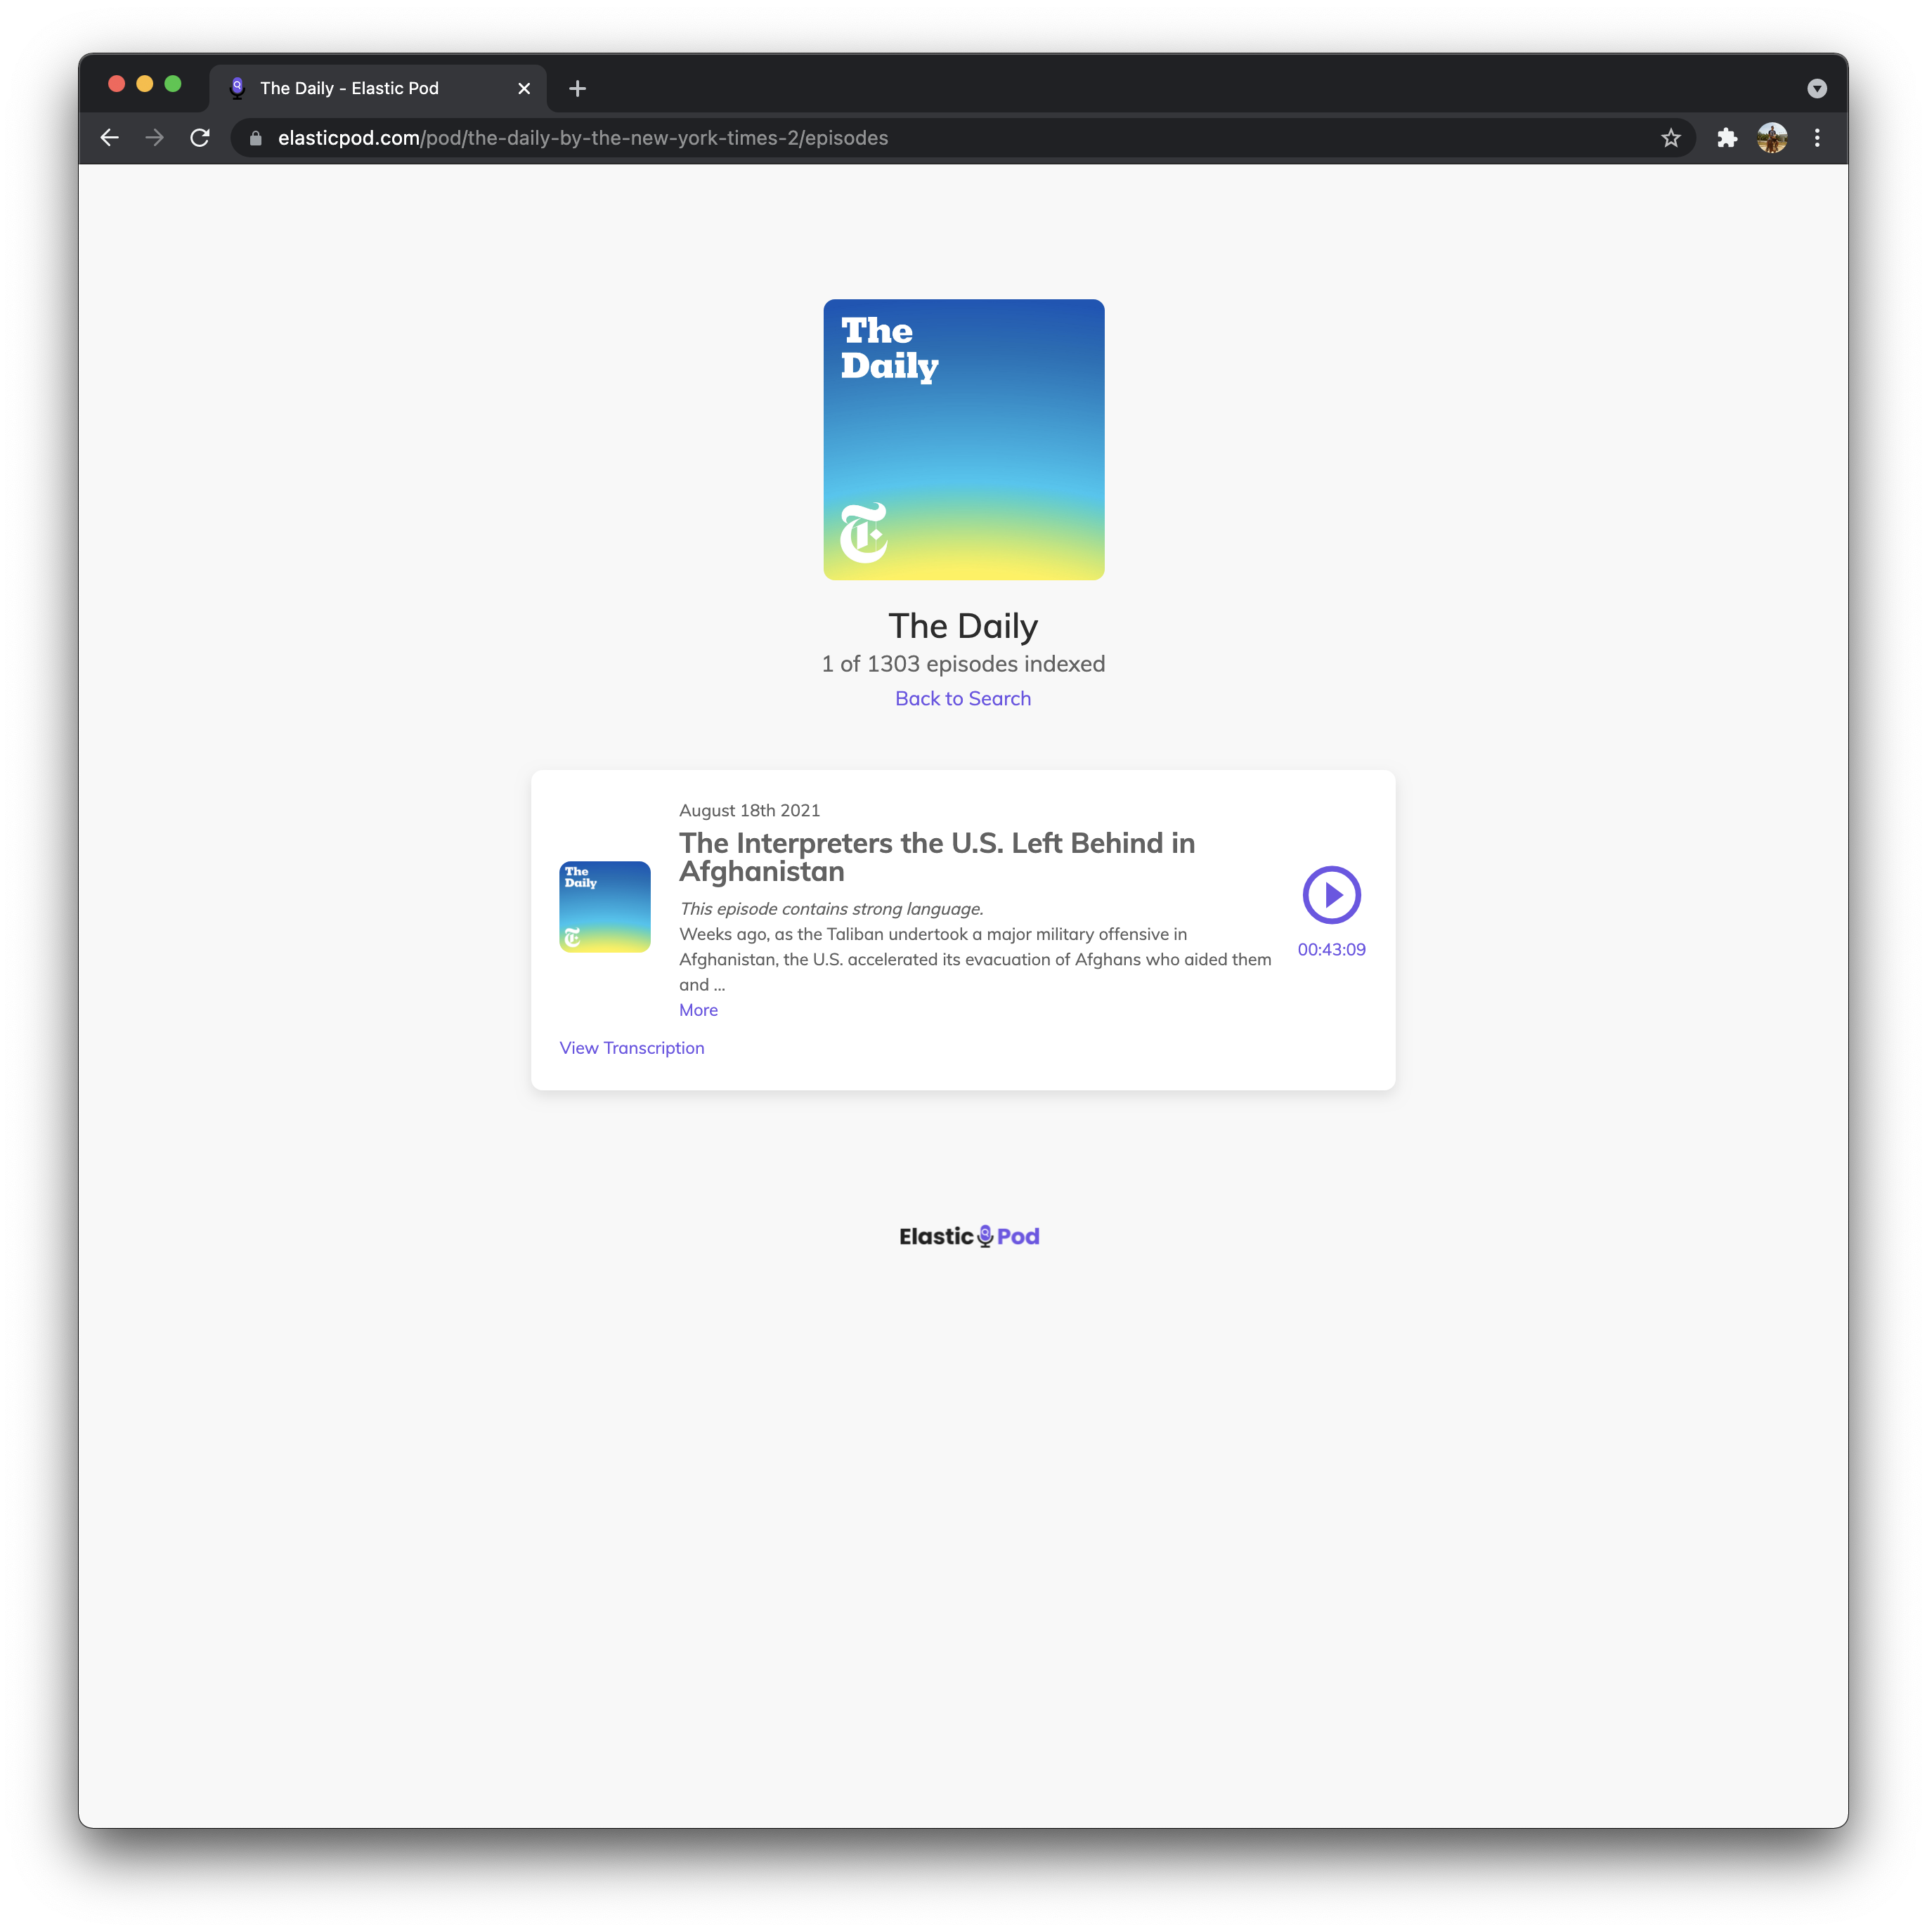
Task: Play the Interpreters episode
Action: click(x=1330, y=895)
